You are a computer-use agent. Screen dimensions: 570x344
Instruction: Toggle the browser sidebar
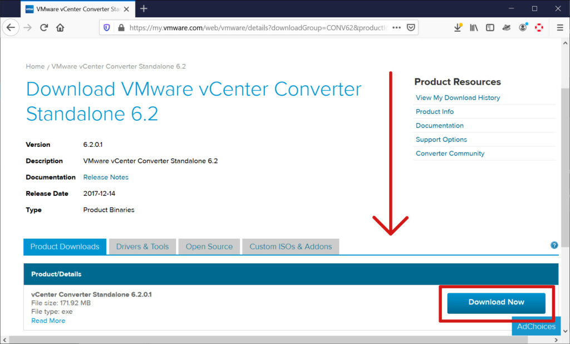[490, 28]
